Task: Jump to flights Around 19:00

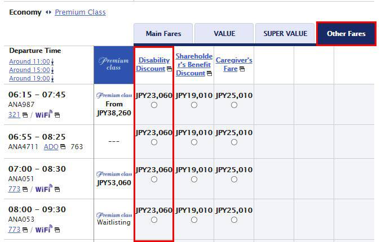Action: pos(30,78)
